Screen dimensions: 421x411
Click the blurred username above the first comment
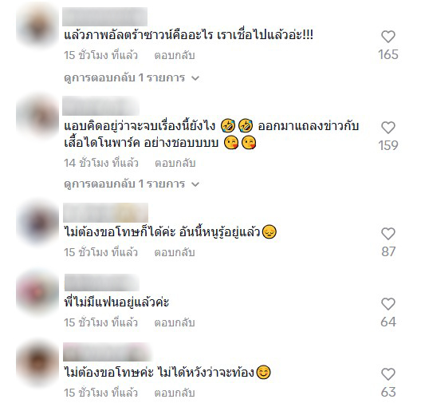pos(104,17)
